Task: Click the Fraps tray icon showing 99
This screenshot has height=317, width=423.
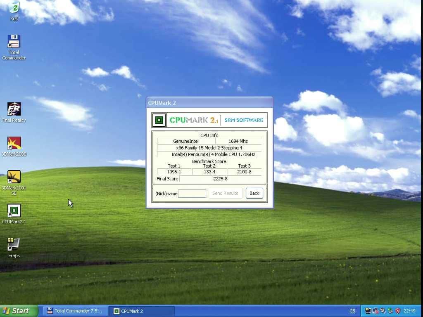Action: pyautogui.click(x=368, y=311)
